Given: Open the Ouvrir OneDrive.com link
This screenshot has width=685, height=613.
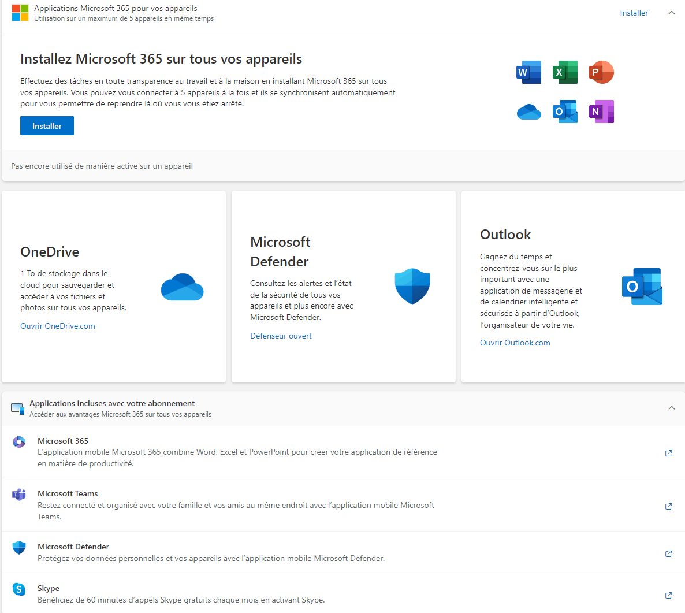Looking at the screenshot, I should 58,326.
